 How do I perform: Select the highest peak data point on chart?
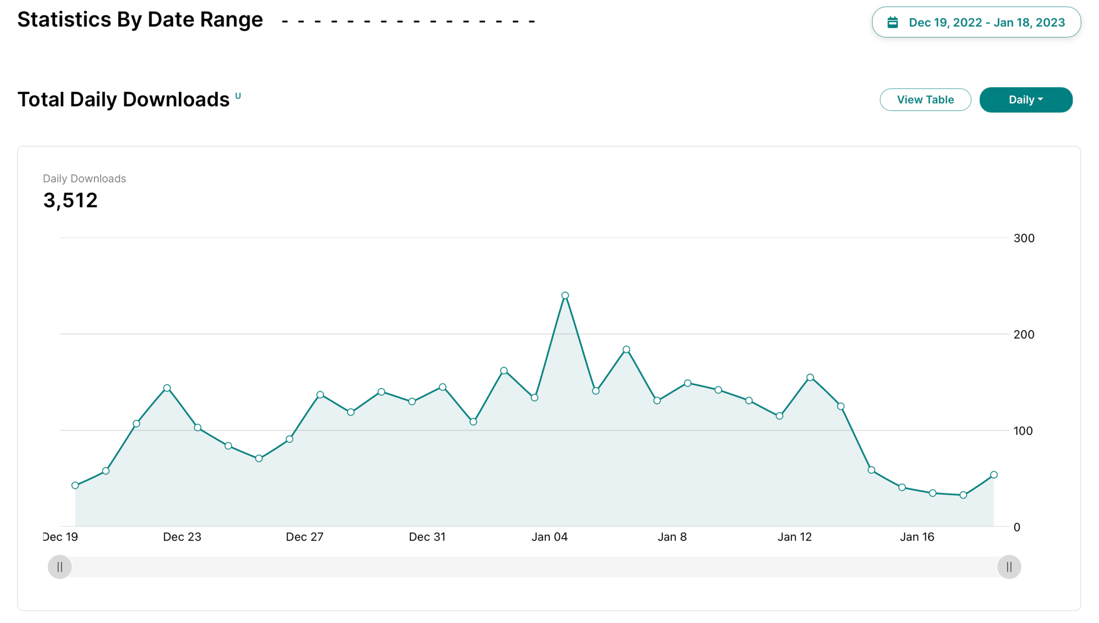[x=565, y=295]
